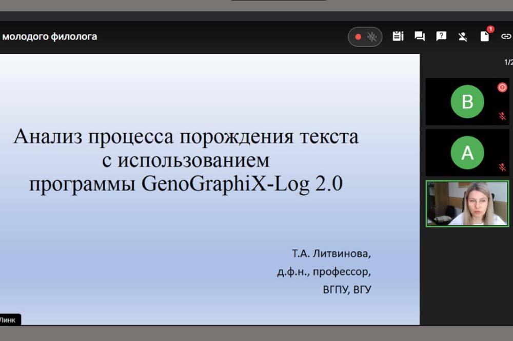Click the affiliation text 'ВГПУ, ВГУ'
The height and width of the screenshot is (341, 513).
[347, 290]
